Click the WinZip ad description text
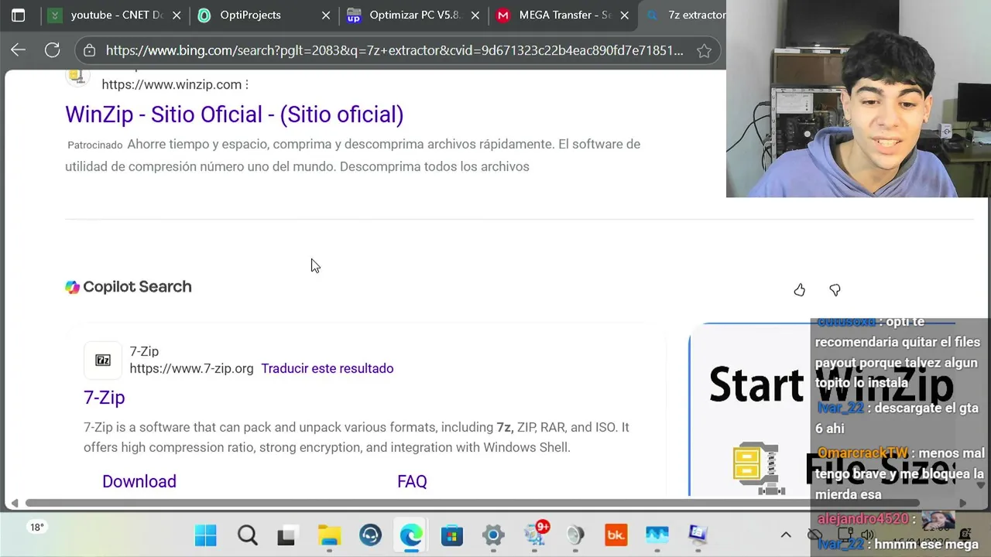Screen dimensions: 991x557 (352, 155)
